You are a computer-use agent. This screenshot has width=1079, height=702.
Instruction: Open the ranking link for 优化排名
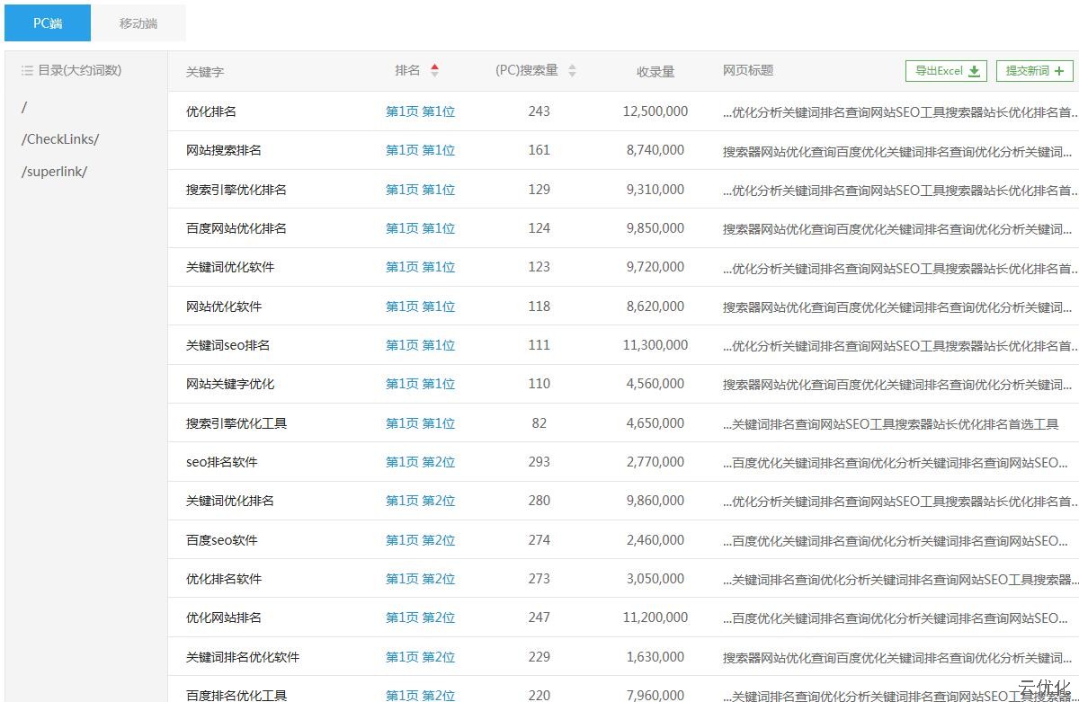[420, 111]
